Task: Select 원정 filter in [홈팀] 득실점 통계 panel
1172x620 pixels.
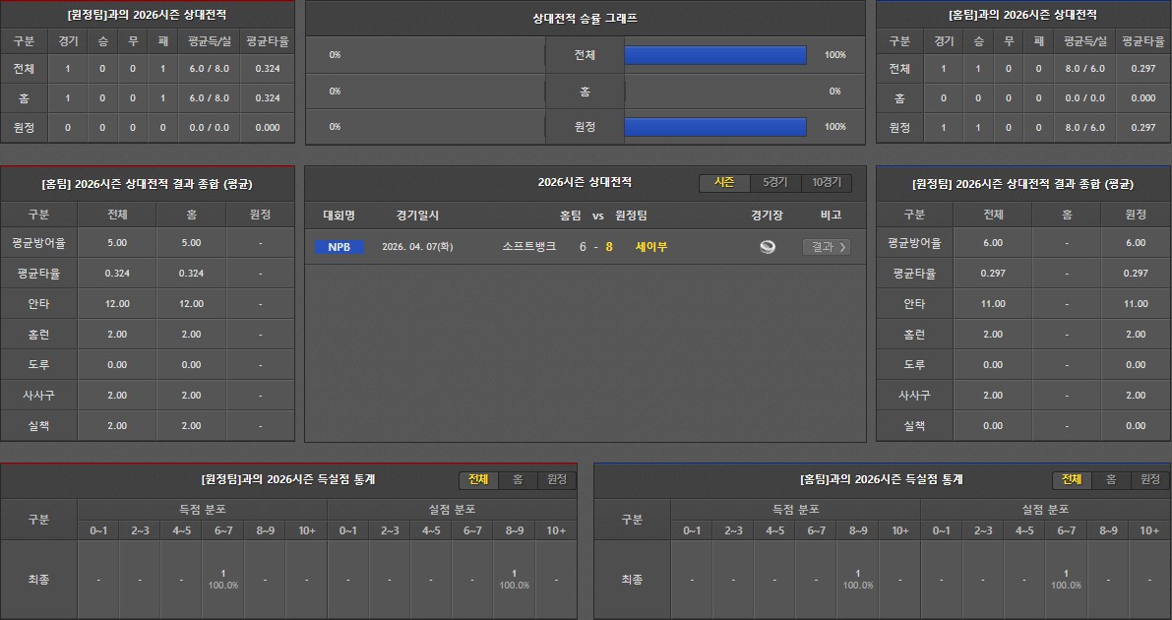Action: tap(1149, 479)
